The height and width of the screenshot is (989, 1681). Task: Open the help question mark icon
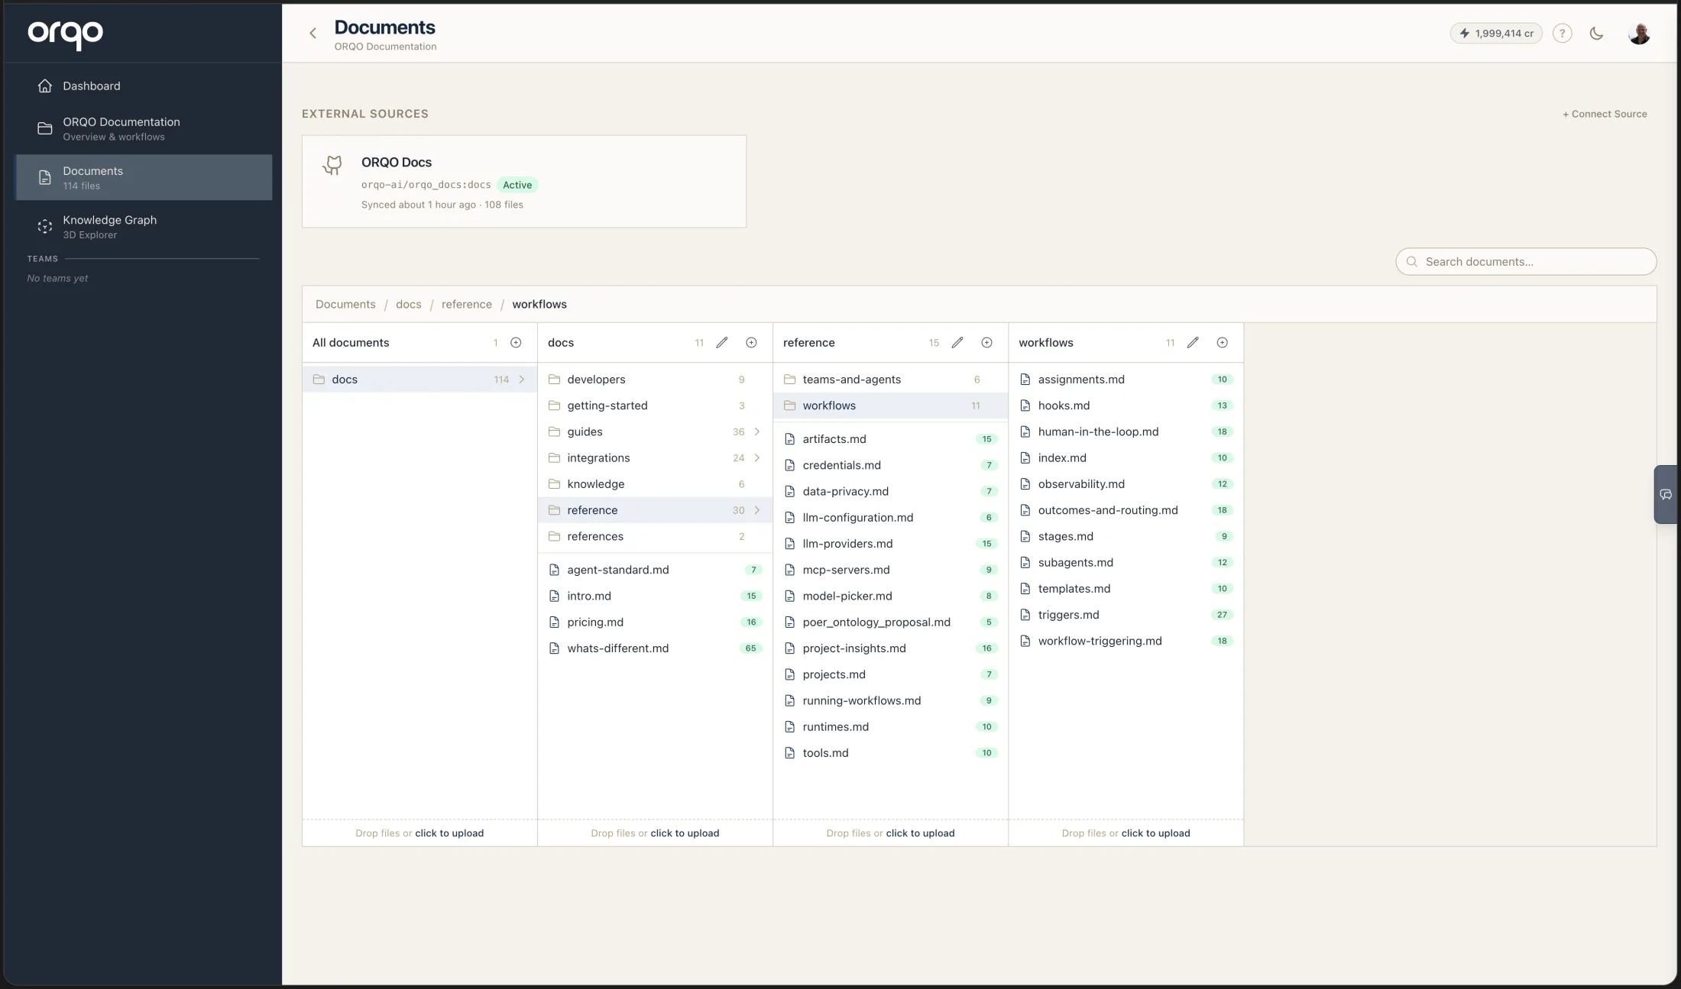coord(1562,33)
